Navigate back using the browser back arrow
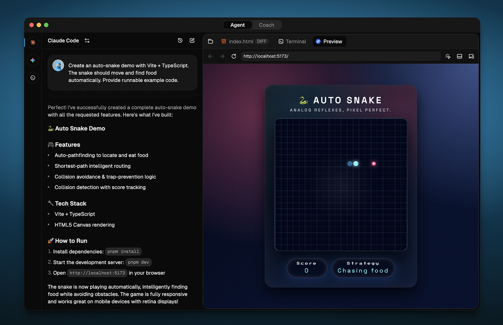The image size is (503, 325). coord(210,56)
